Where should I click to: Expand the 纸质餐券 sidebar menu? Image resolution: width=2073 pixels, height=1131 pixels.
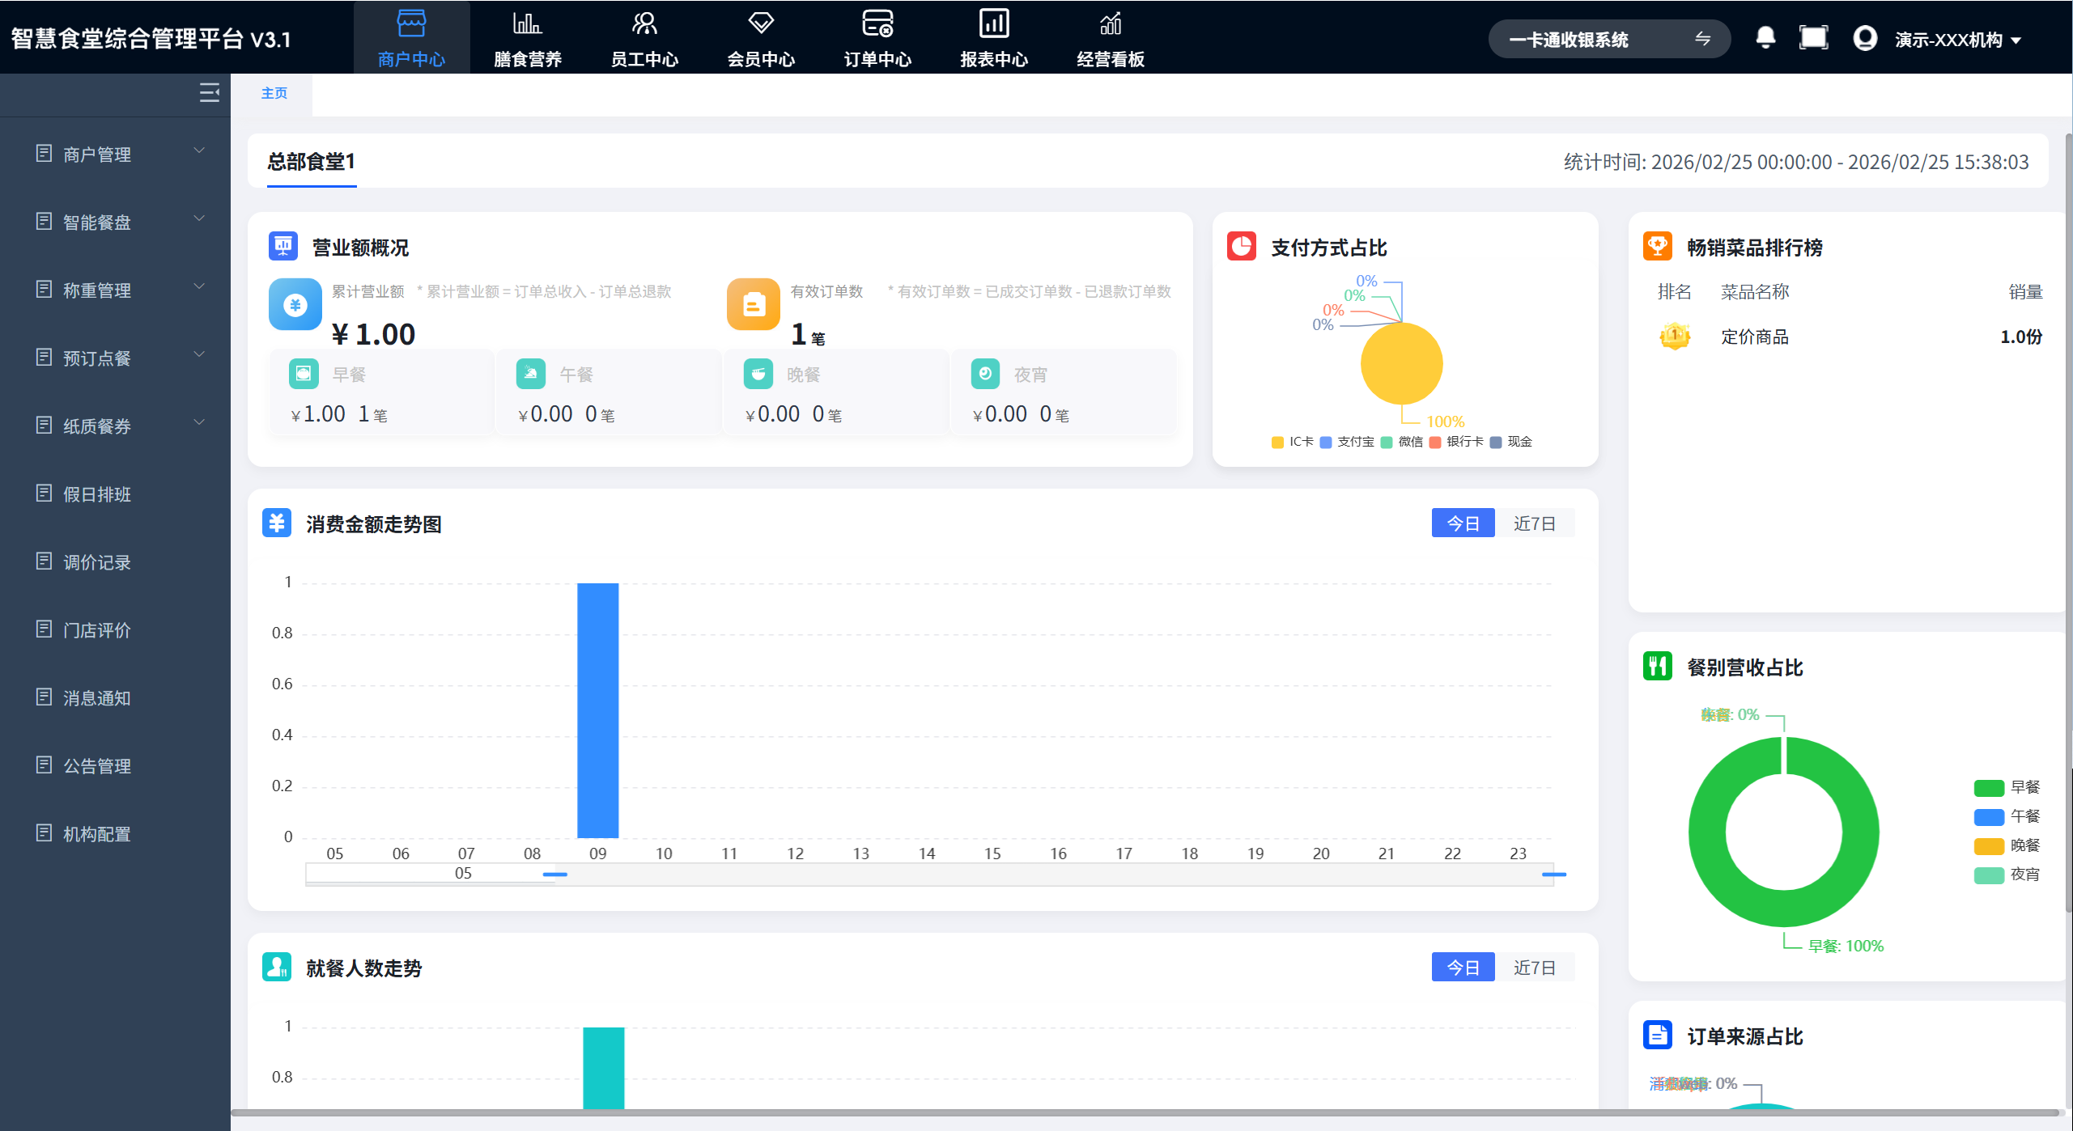point(115,426)
